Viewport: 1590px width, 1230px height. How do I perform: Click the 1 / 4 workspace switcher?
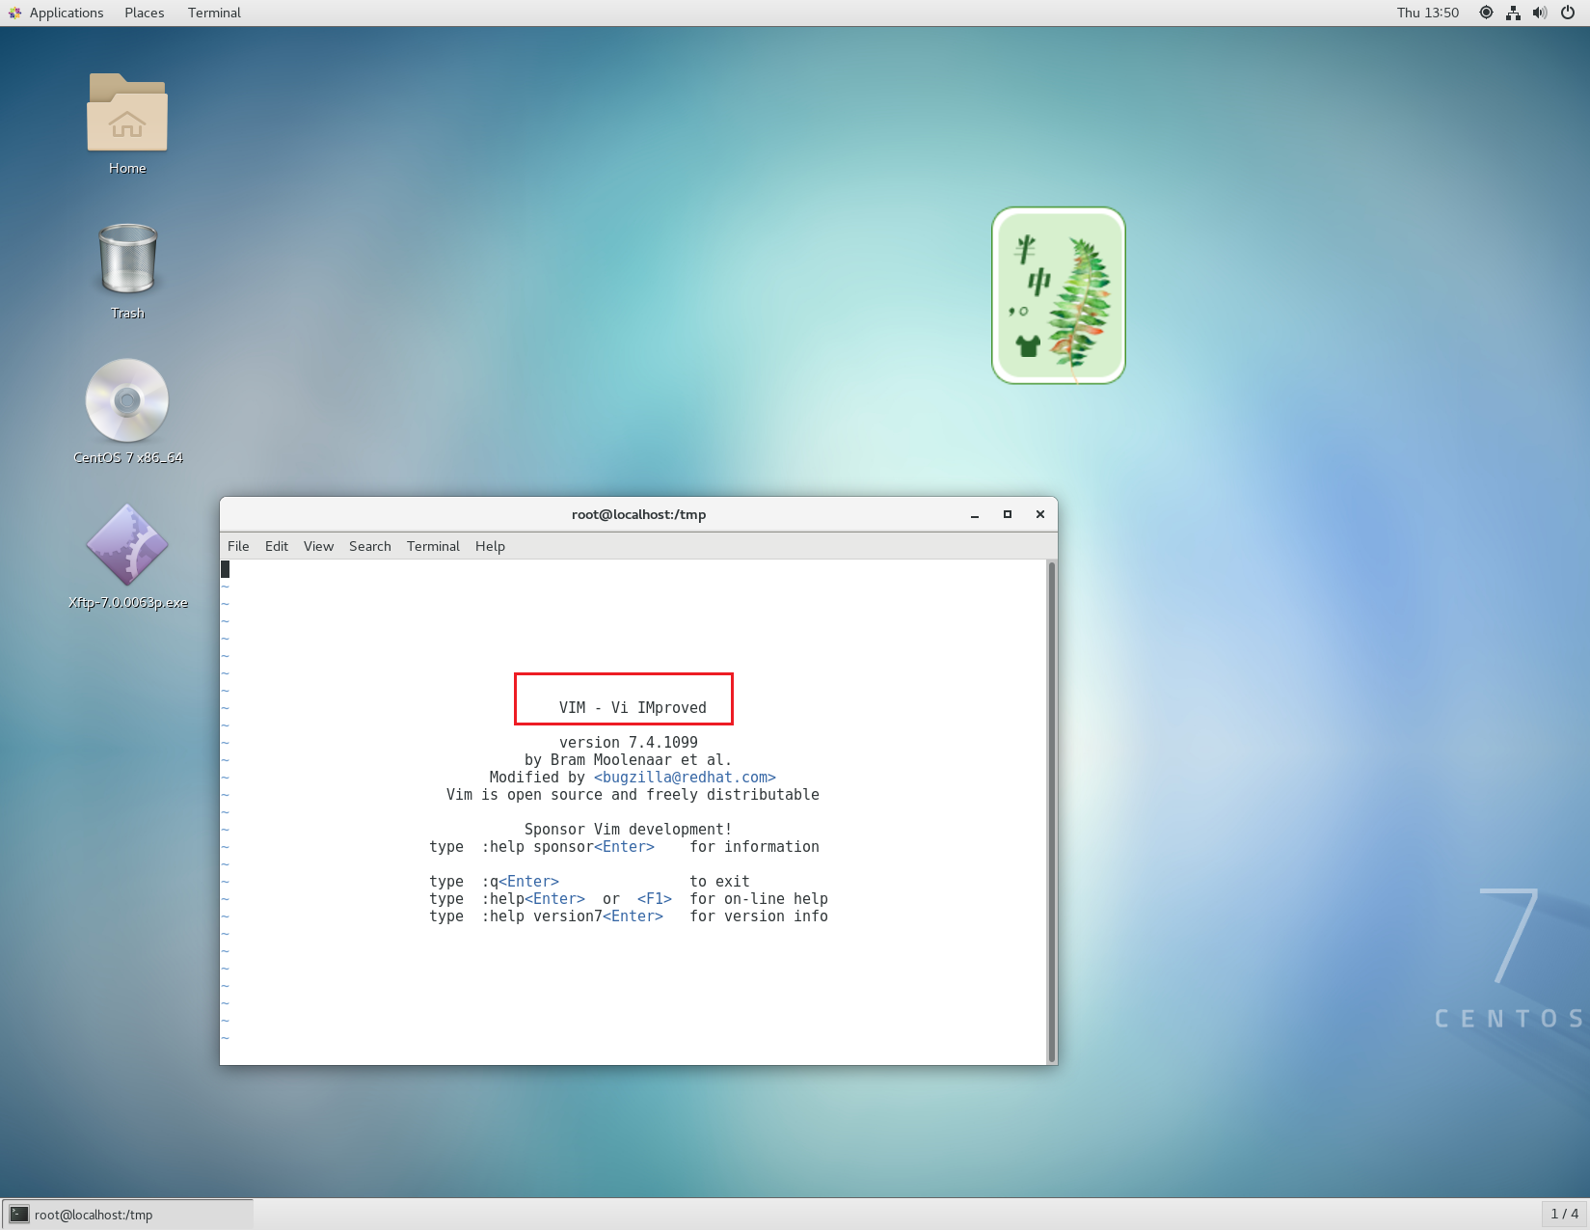(1564, 1214)
